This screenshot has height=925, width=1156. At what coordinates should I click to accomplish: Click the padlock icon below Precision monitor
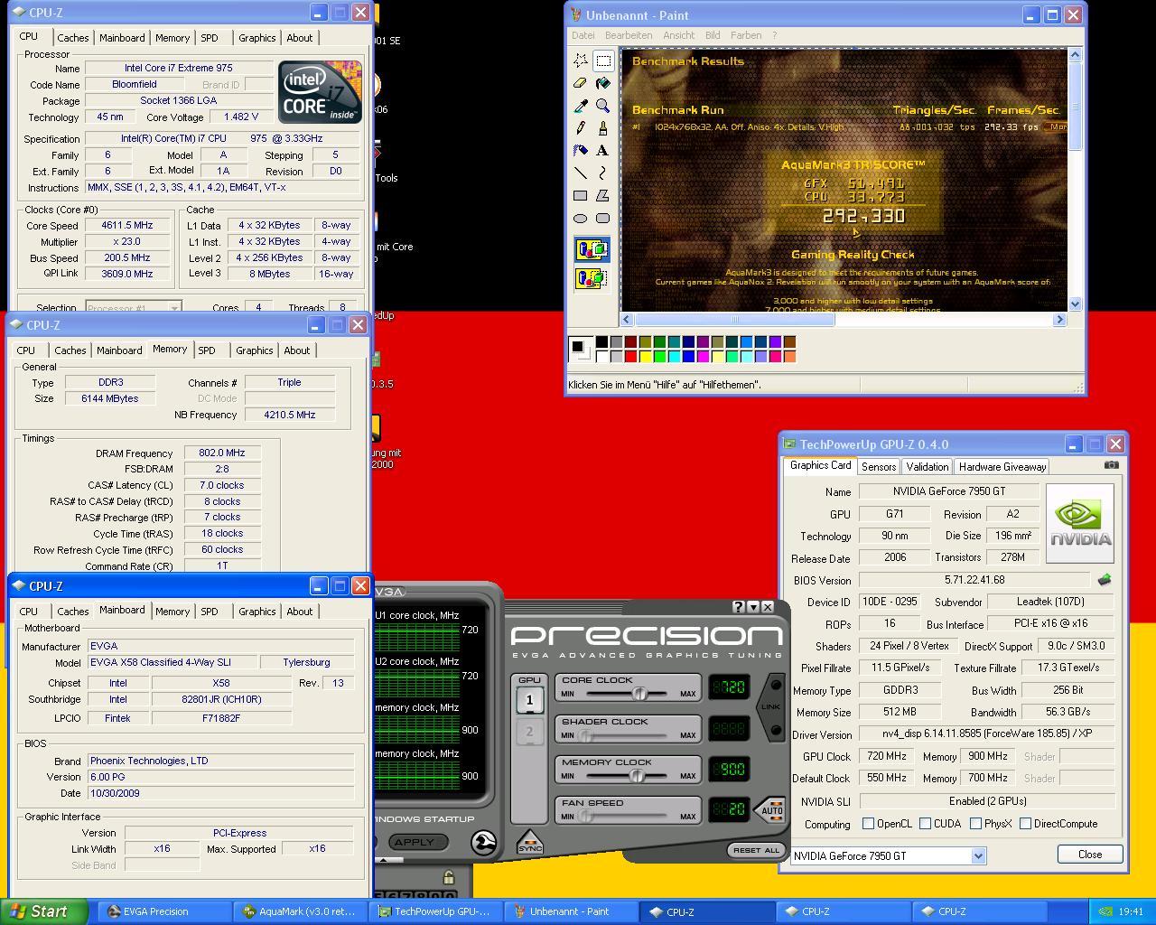449,877
